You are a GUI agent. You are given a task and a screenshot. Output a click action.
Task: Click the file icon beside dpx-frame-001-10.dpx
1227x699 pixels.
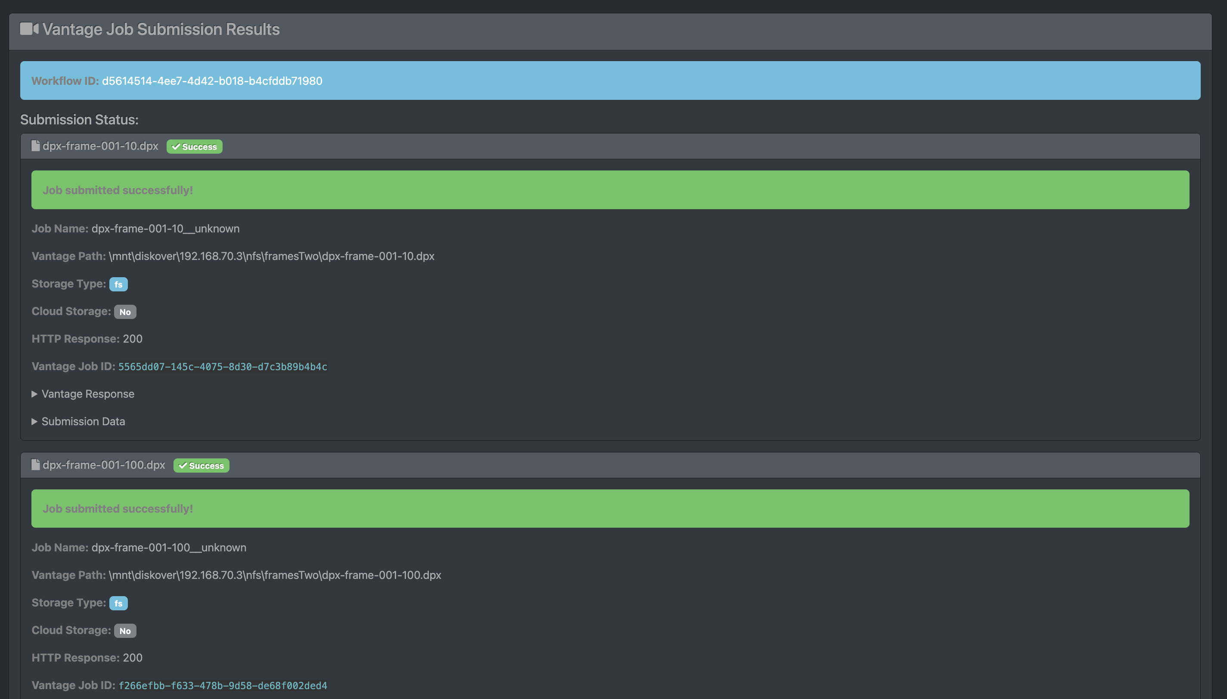tap(36, 145)
